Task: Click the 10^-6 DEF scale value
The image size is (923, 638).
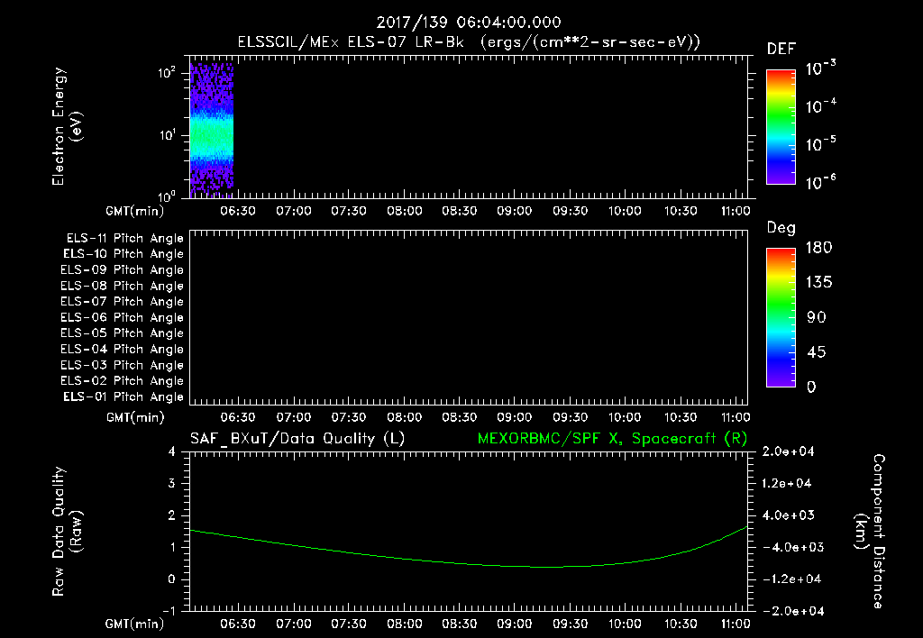Action: tap(820, 182)
